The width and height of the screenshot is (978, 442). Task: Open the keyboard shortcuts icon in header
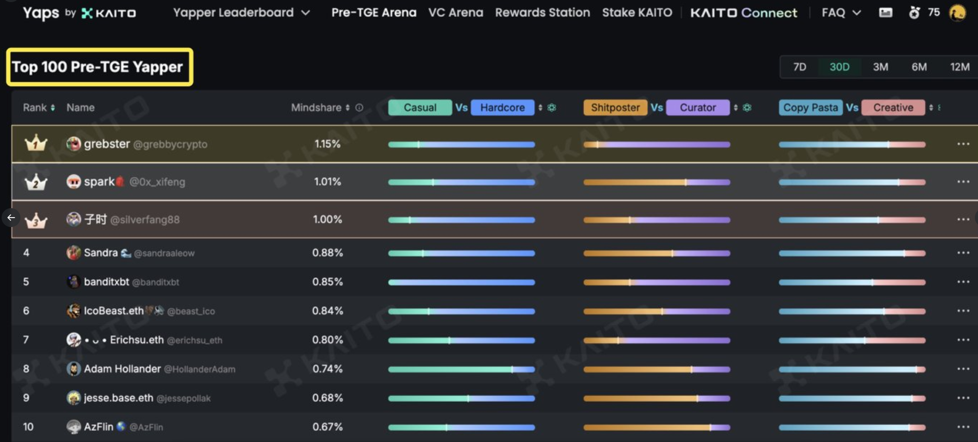tap(885, 13)
